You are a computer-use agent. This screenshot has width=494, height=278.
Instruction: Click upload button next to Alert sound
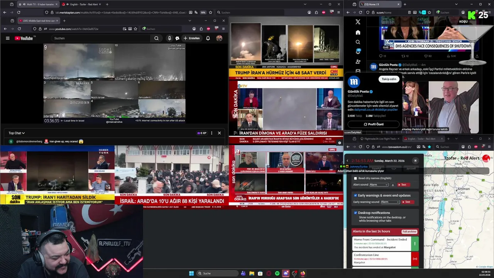tap(393, 185)
